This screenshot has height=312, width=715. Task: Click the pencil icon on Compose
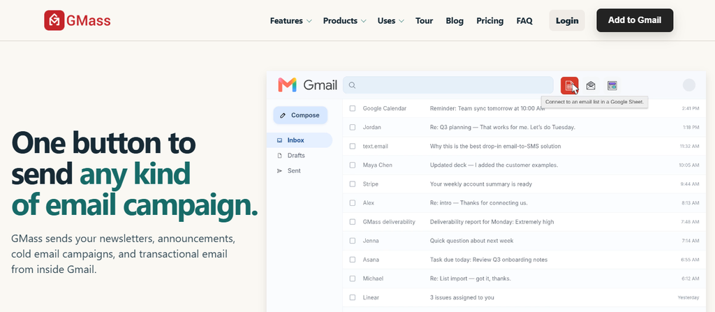pos(283,115)
